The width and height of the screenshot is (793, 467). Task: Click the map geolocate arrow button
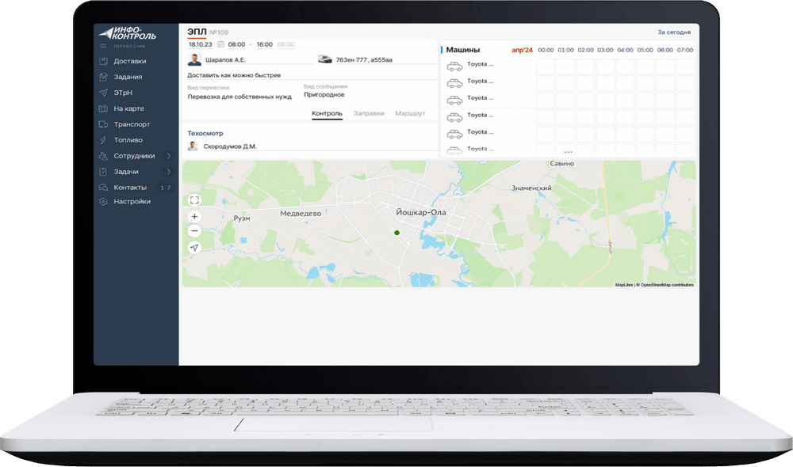[x=194, y=248]
